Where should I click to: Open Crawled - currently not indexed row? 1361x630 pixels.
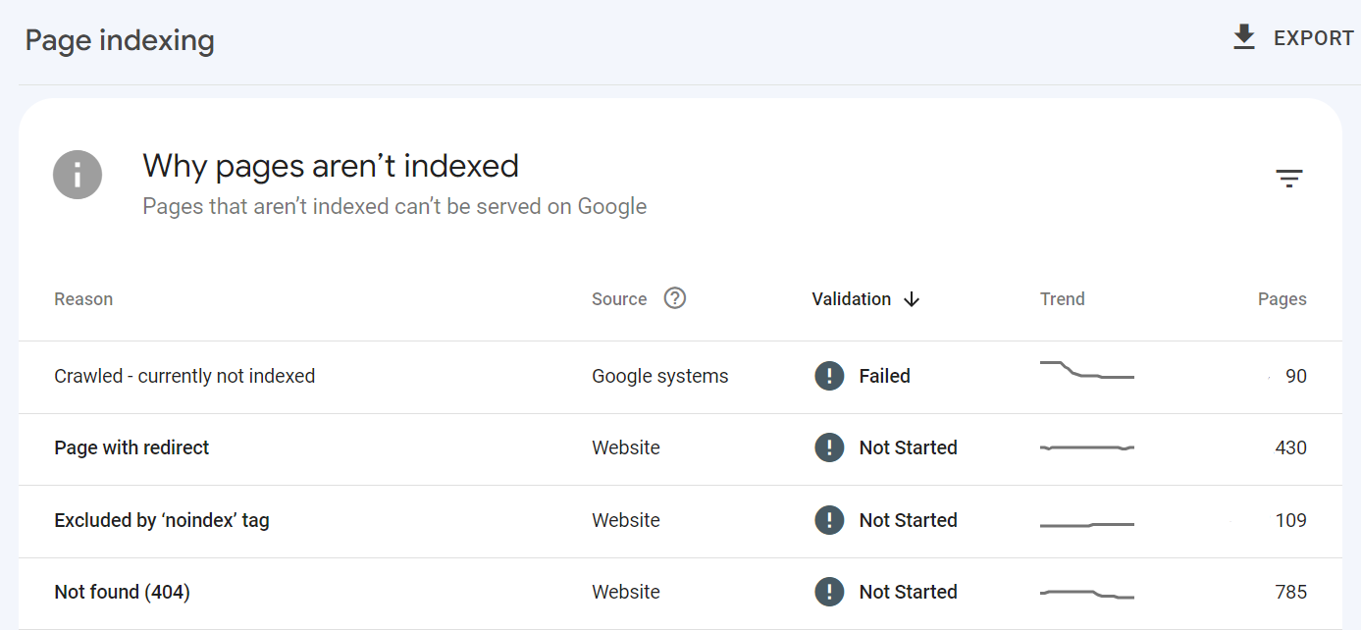[184, 376]
